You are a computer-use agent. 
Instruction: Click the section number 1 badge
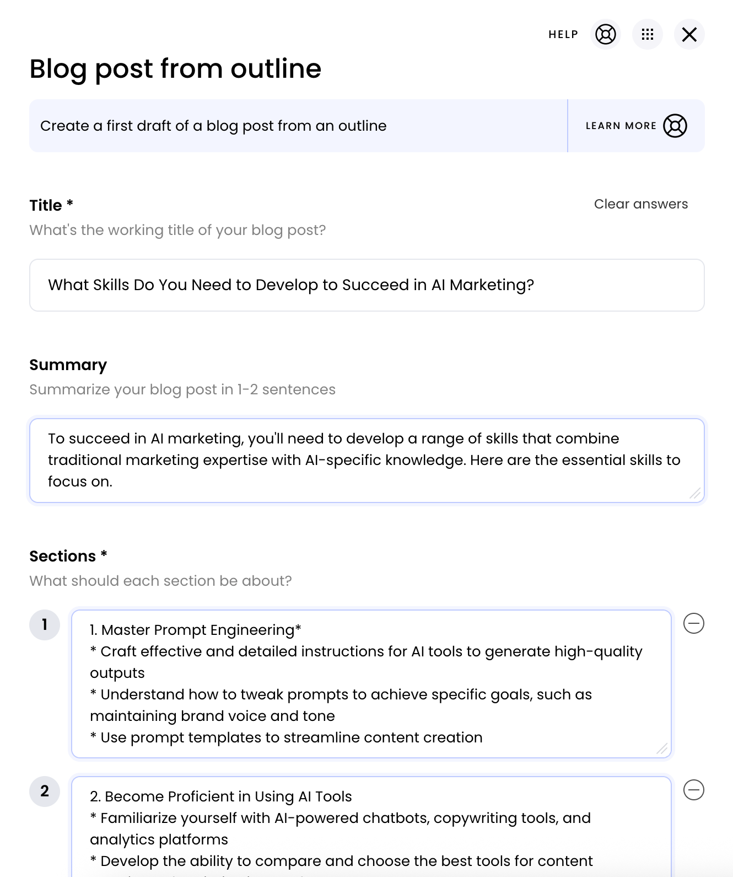(x=45, y=625)
